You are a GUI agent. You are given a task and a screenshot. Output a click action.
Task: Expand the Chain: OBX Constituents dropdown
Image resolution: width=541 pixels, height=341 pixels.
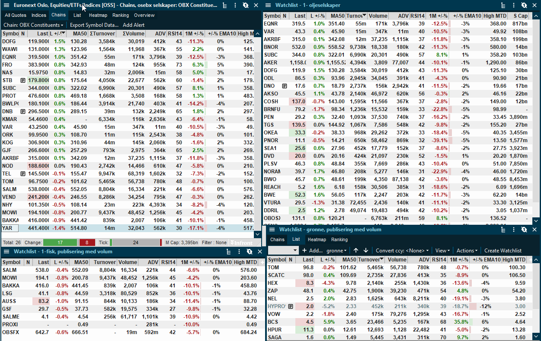33,25
